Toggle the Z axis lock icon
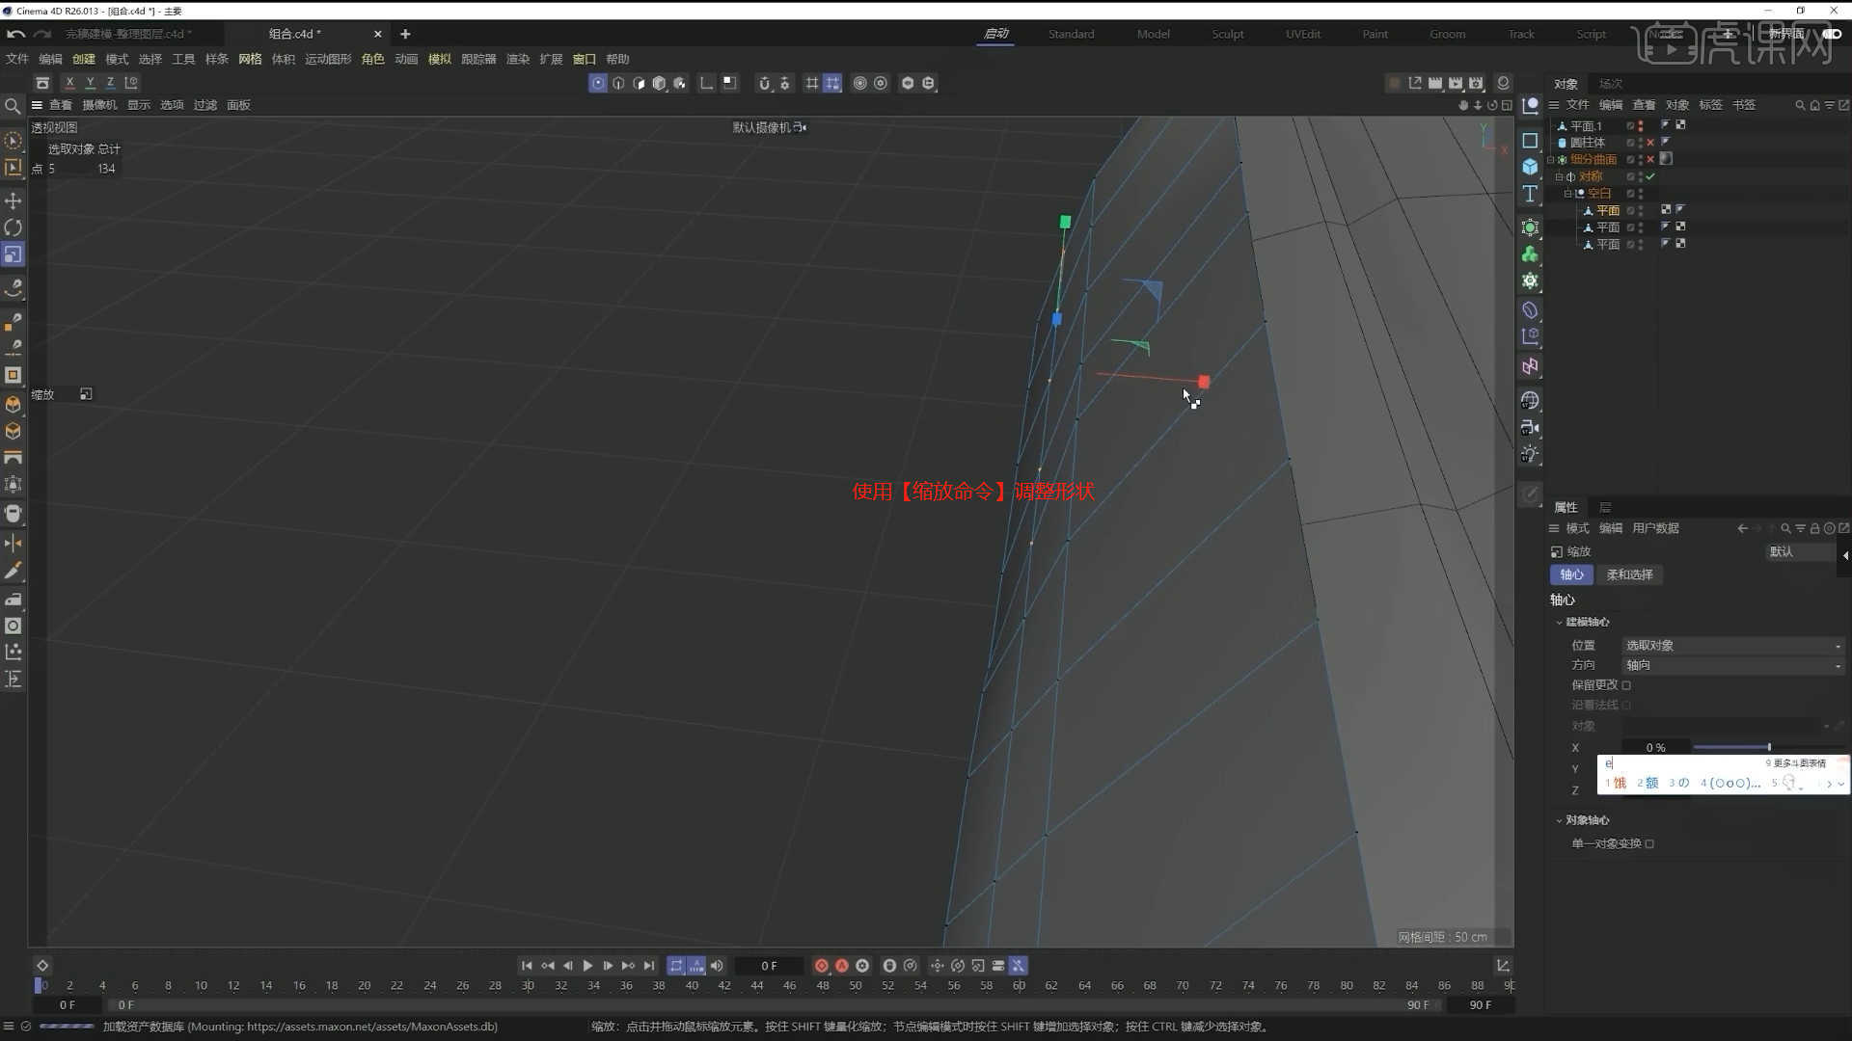 (x=110, y=83)
